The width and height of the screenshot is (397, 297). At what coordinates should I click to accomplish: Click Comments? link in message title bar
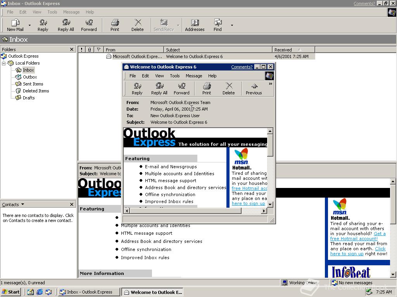click(242, 67)
